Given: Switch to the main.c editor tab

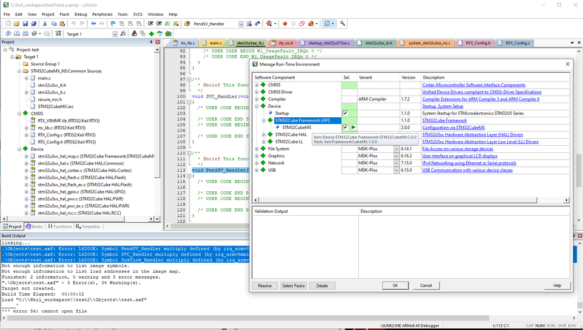Looking at the screenshot, I should point(214,43).
